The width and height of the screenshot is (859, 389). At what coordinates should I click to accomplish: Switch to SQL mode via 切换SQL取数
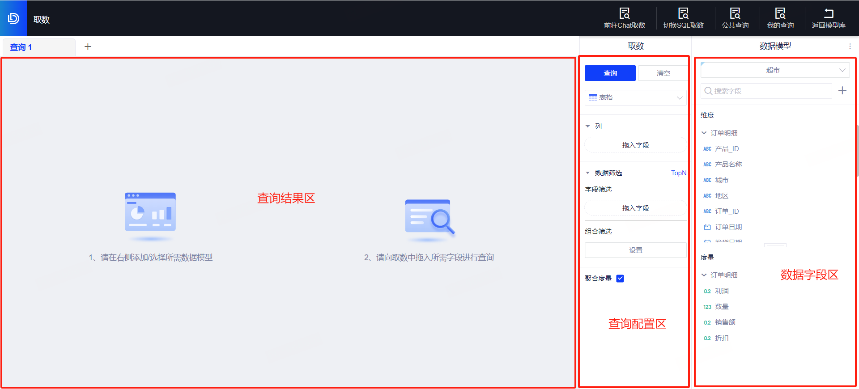683,13
